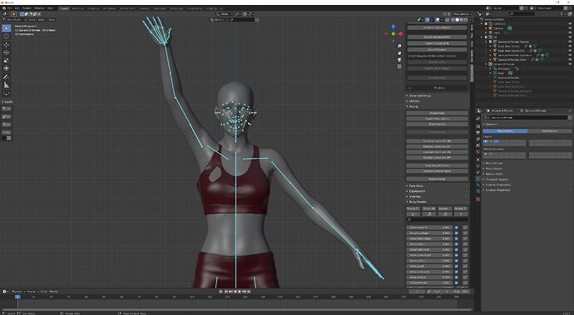Open the Bone Constraints properties tab

coord(478,192)
